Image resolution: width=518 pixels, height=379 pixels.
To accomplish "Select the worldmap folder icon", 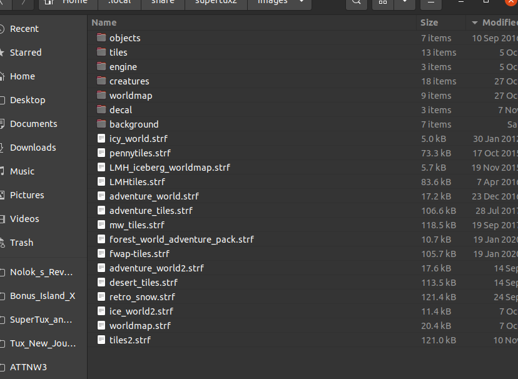I will pos(101,96).
